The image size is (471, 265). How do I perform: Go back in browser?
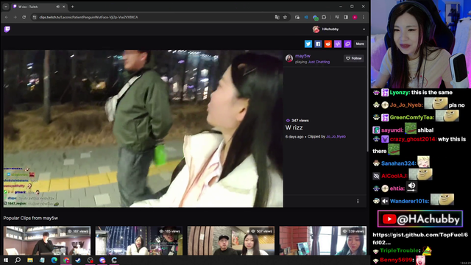click(x=7, y=18)
